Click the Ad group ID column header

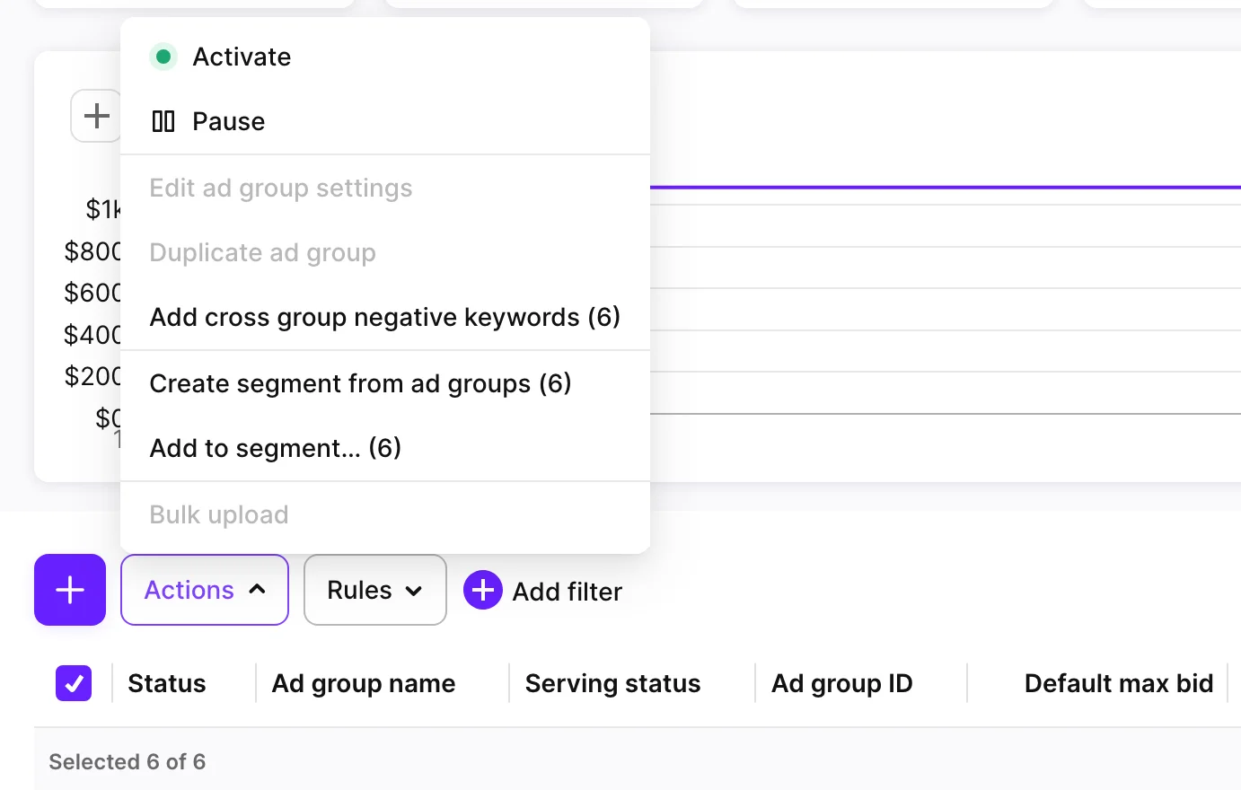[842, 683]
